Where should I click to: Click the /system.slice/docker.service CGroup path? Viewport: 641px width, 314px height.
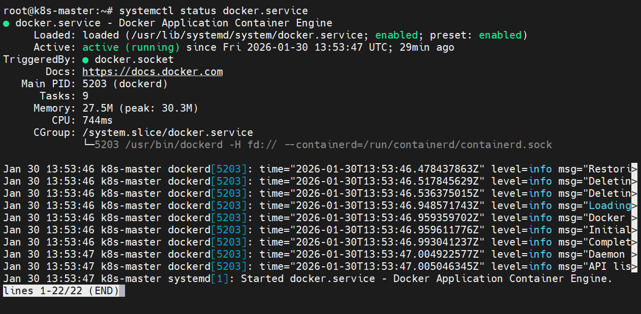[168, 132]
